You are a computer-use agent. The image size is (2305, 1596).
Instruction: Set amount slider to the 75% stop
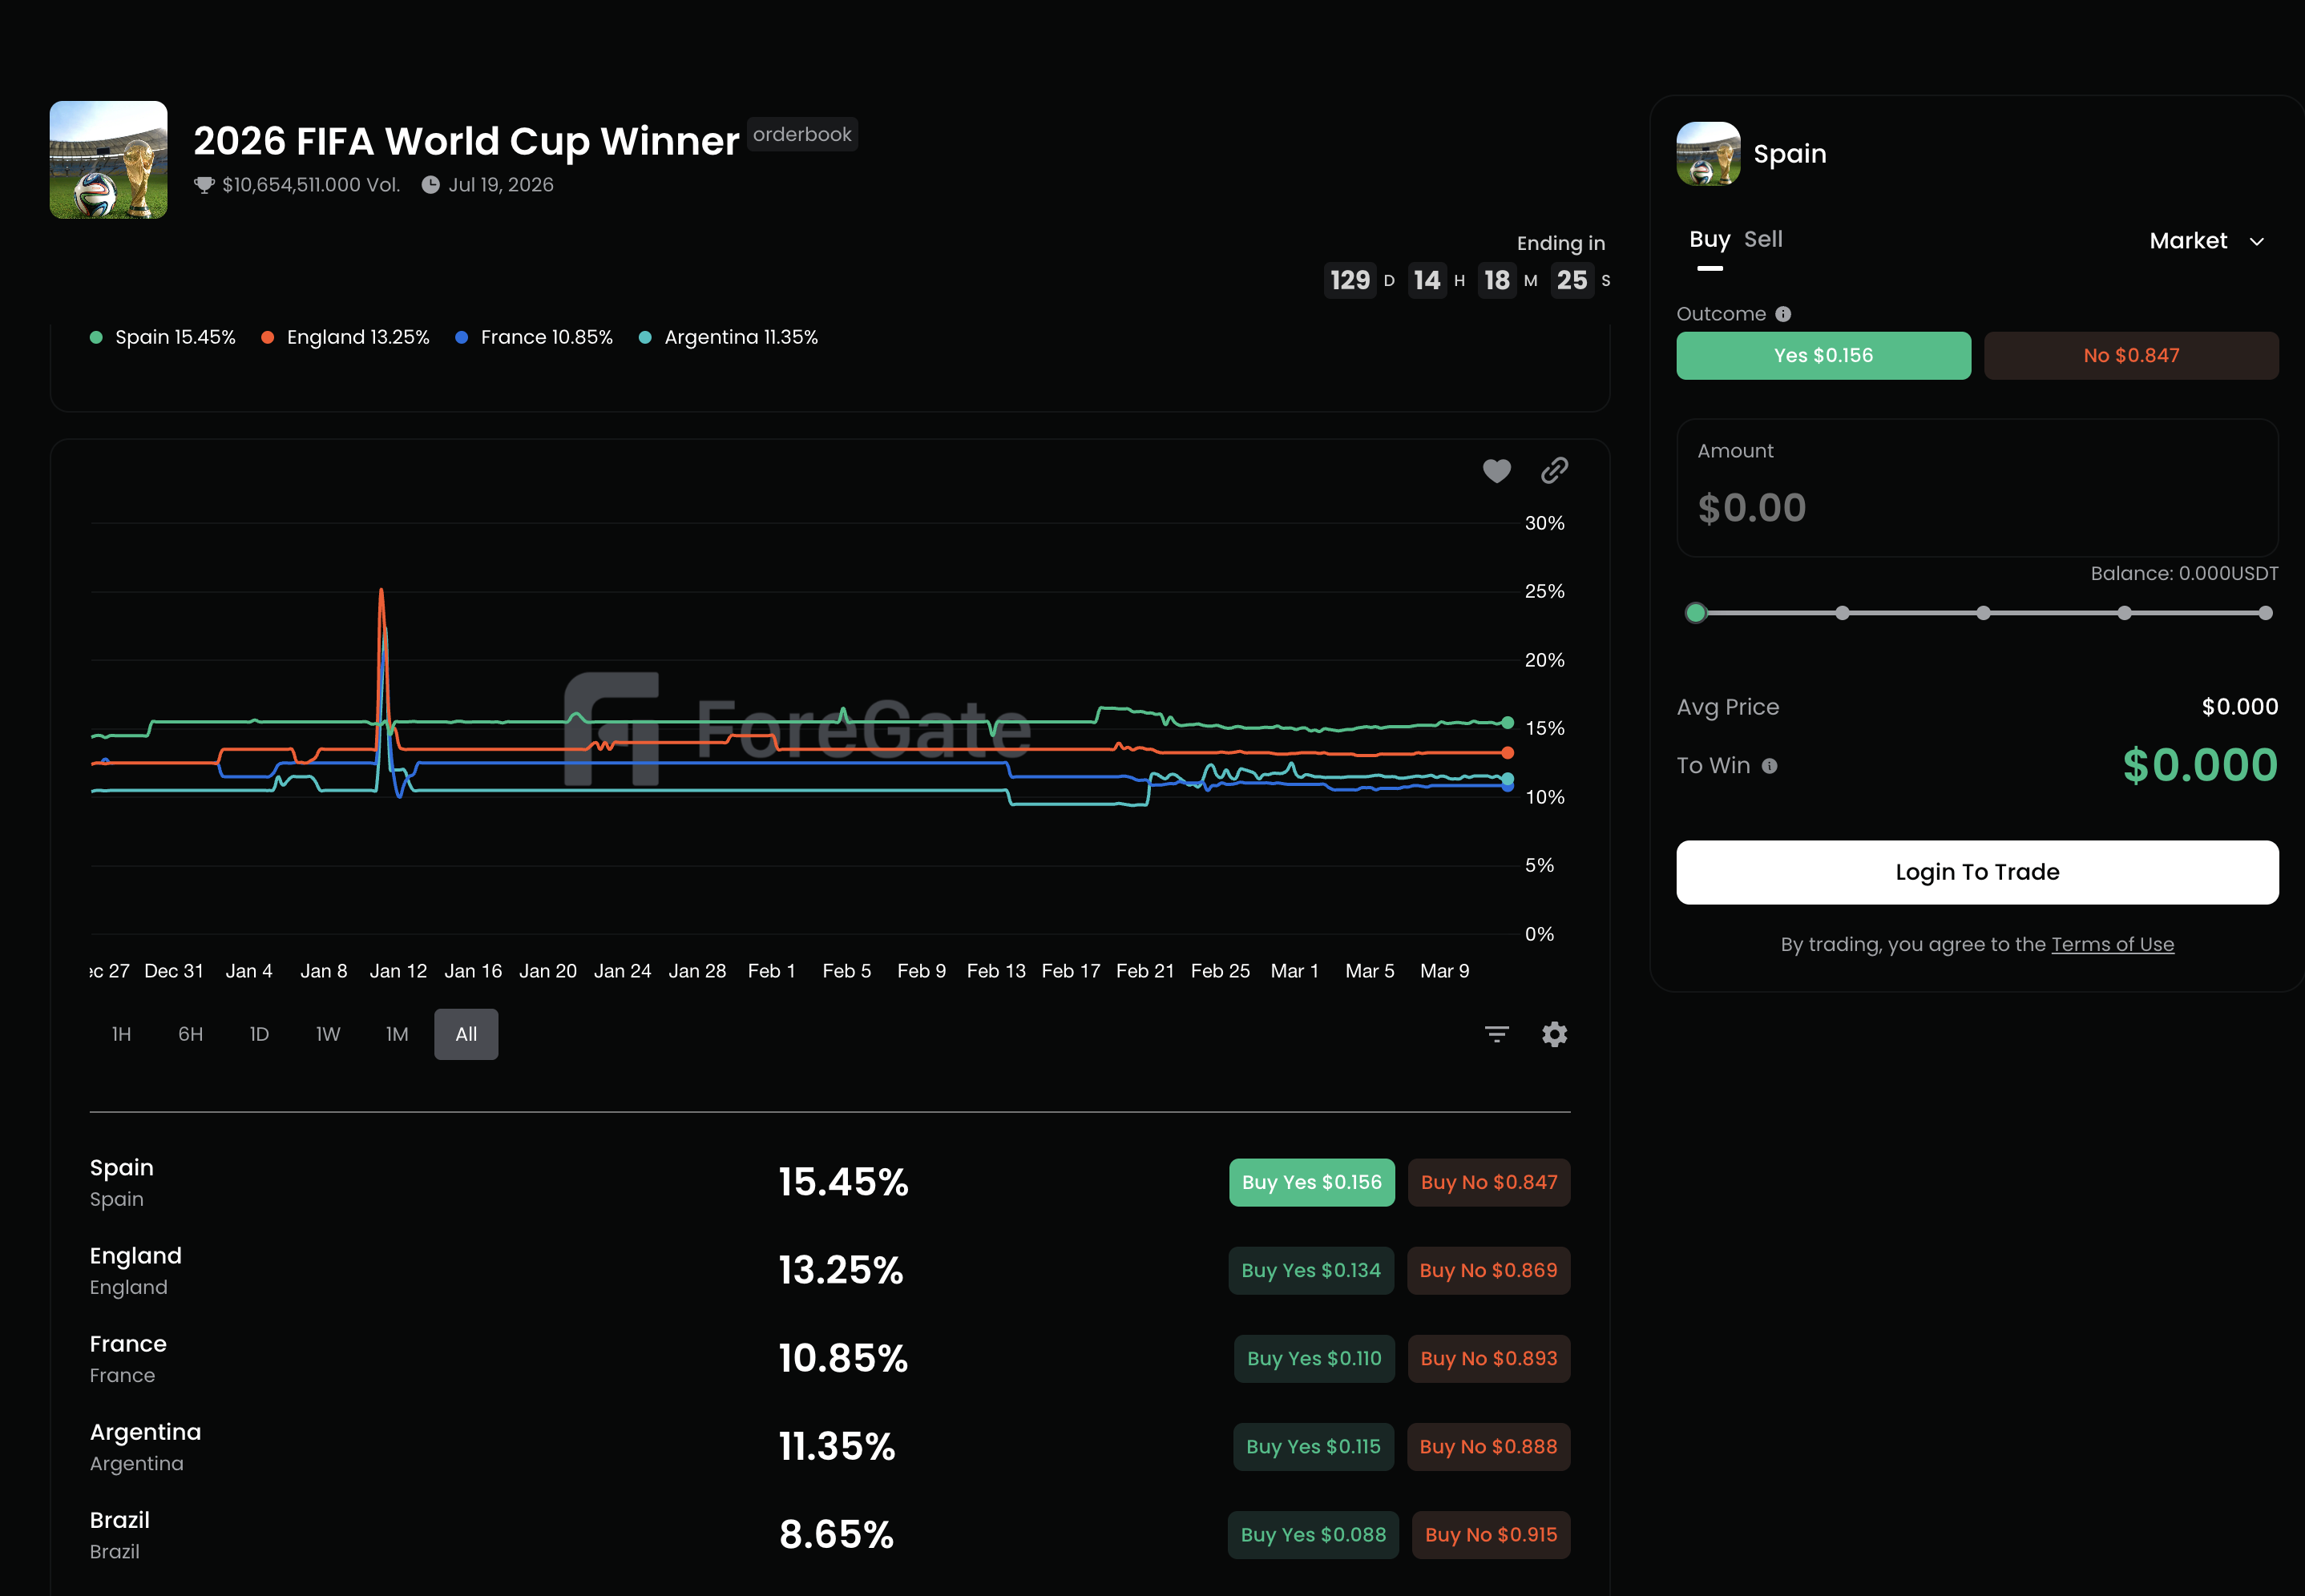click(2124, 613)
